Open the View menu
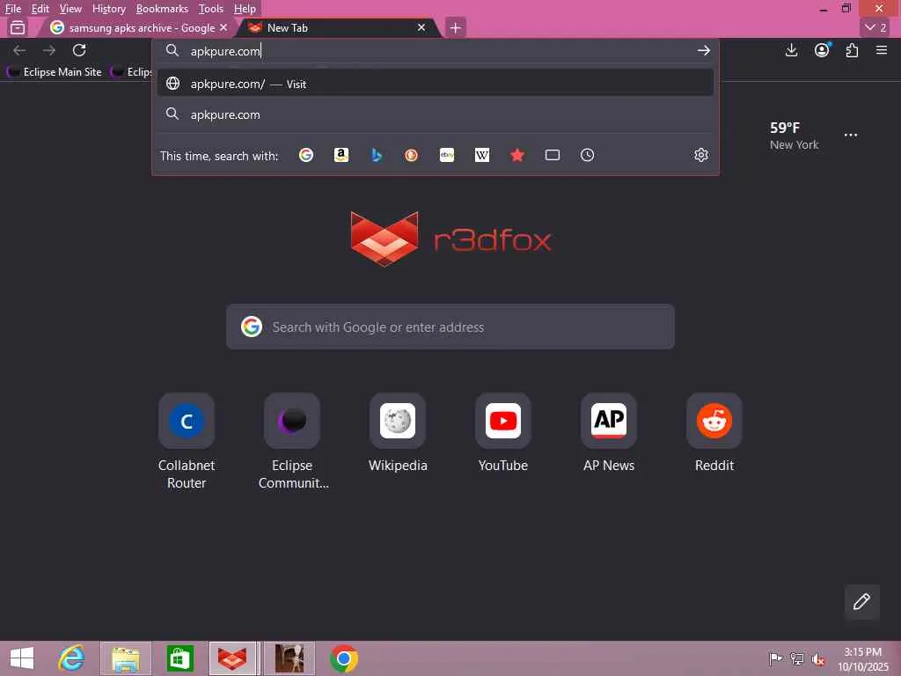This screenshot has width=901, height=676. (x=70, y=9)
